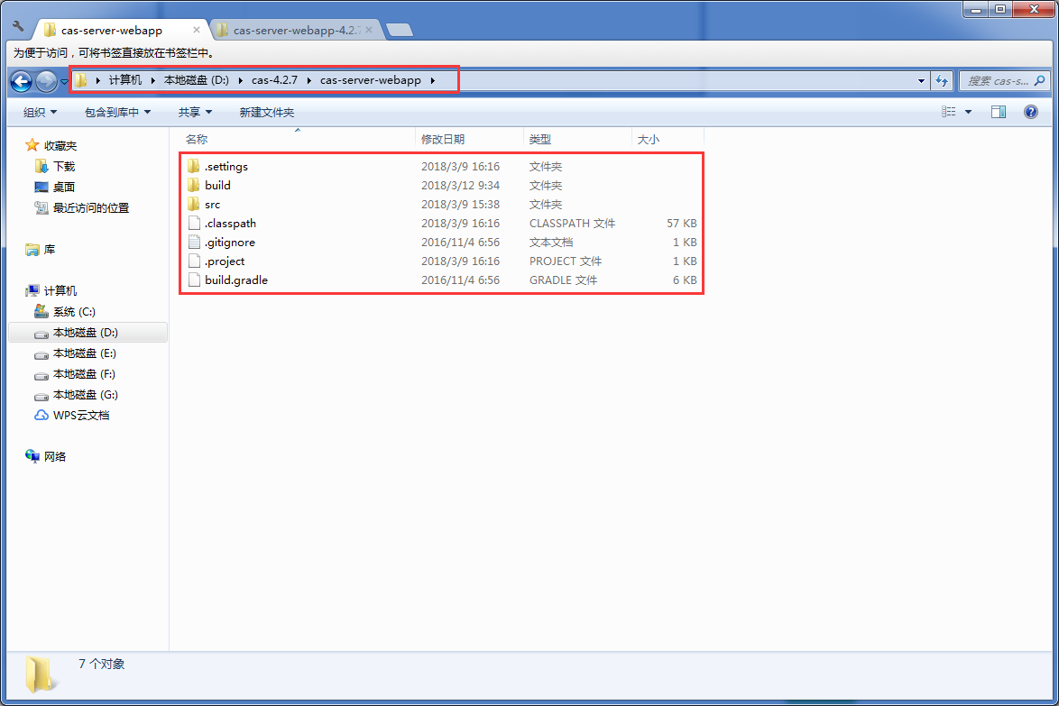Select 本地磁盘 (D:) in the breadcrumb
Viewport: 1059px width, 706px height.
(197, 80)
